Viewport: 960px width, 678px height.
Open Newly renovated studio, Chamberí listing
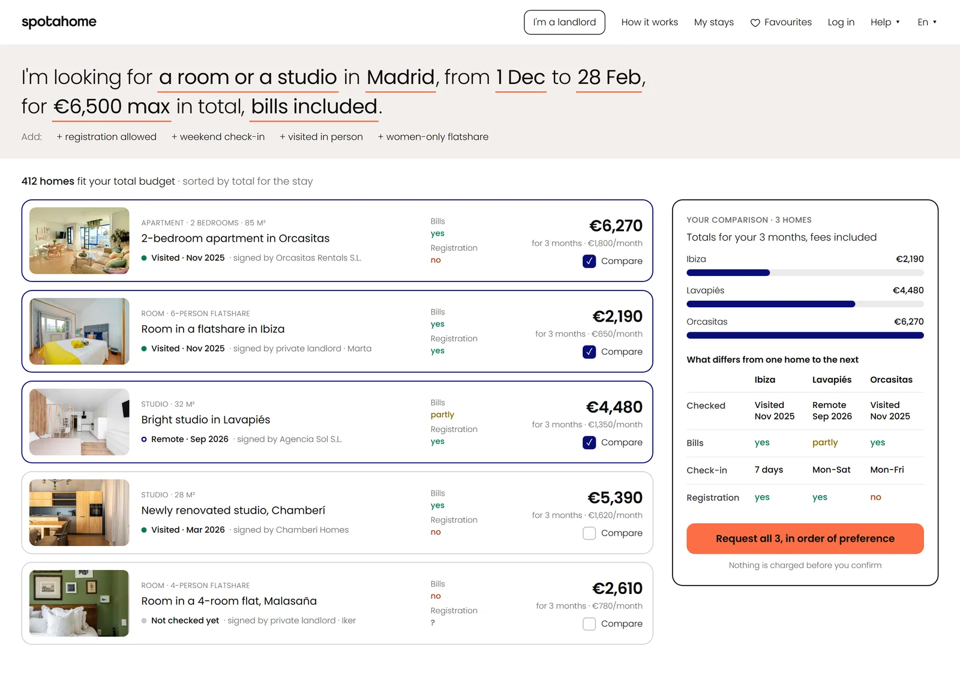(233, 510)
